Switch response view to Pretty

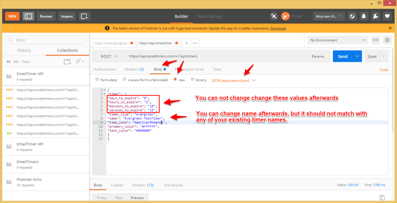coord(102,198)
